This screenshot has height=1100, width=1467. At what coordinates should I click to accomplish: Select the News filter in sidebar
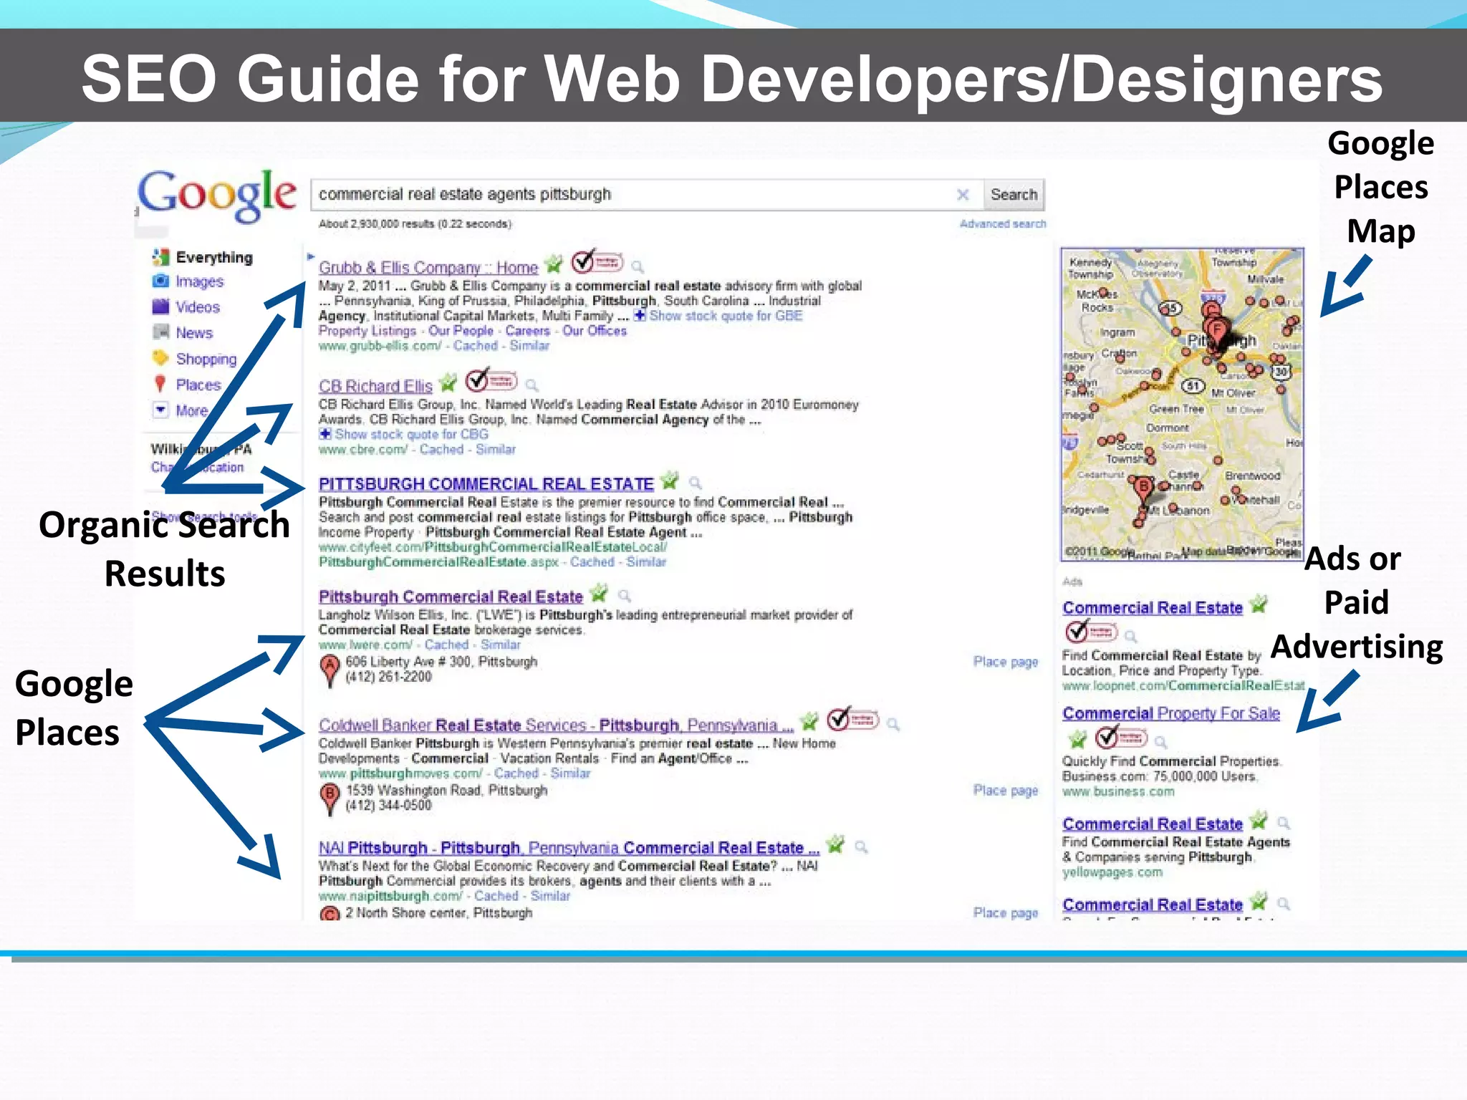pos(194,333)
